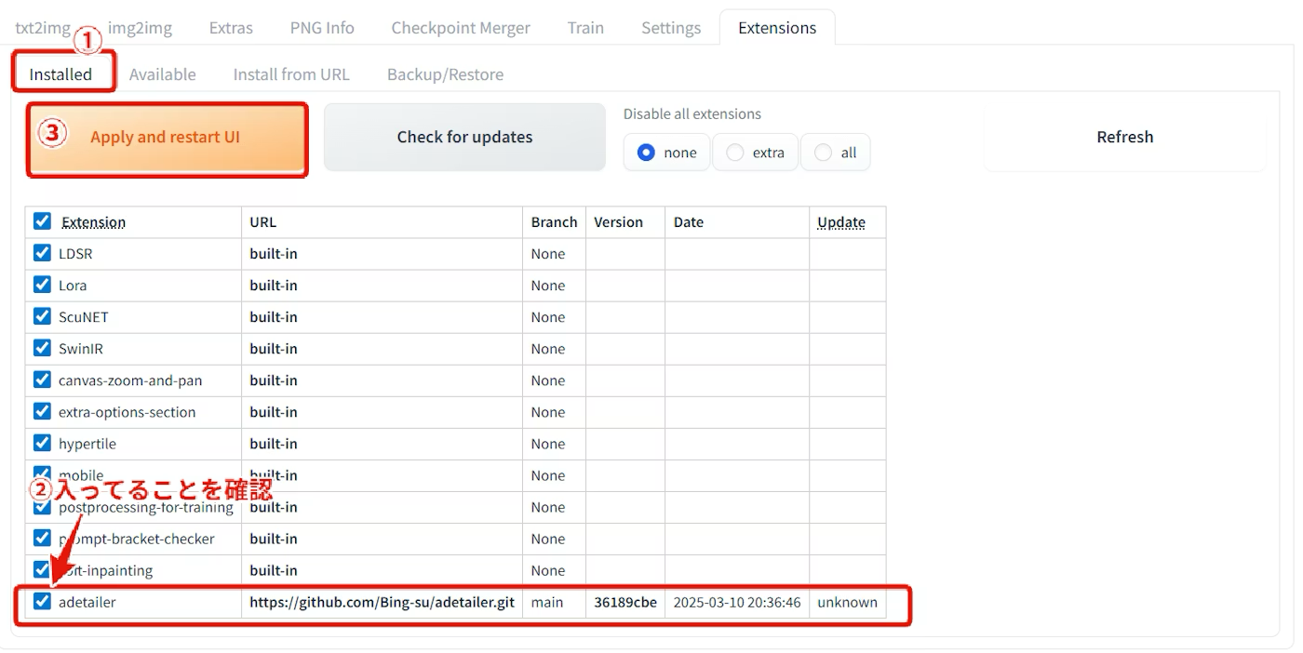Switch to the Available sub-tab
Viewport: 1303px width, 653px height.
(162, 74)
